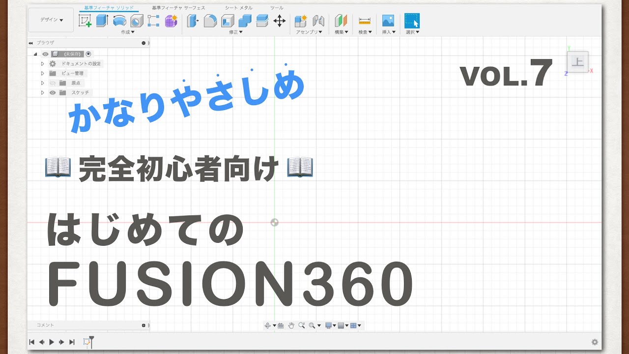This screenshot has height=354, width=629.
Task: Switch to ツール tab
Action: [277, 8]
